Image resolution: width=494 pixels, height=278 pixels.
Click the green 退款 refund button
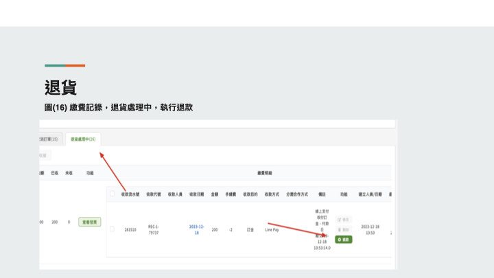pos(344,240)
